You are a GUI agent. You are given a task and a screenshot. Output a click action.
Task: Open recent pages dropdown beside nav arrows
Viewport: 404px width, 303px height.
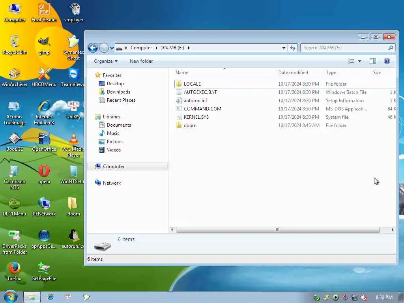pyautogui.click(x=112, y=48)
